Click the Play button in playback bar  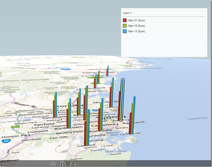(x=63, y=164)
